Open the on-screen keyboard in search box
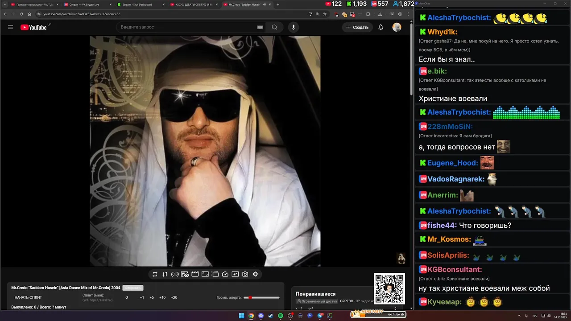This screenshot has height=321, width=571. pyautogui.click(x=260, y=27)
